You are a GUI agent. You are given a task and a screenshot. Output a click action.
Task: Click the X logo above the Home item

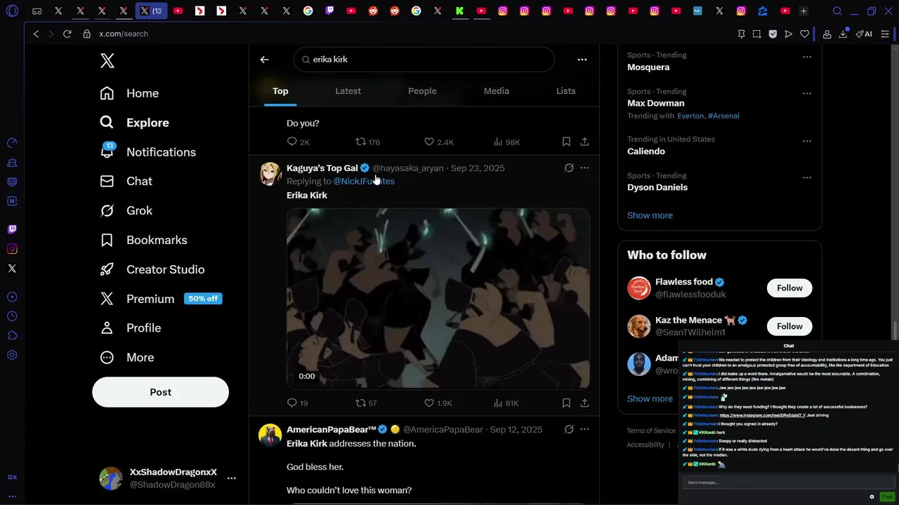pyautogui.click(x=107, y=61)
